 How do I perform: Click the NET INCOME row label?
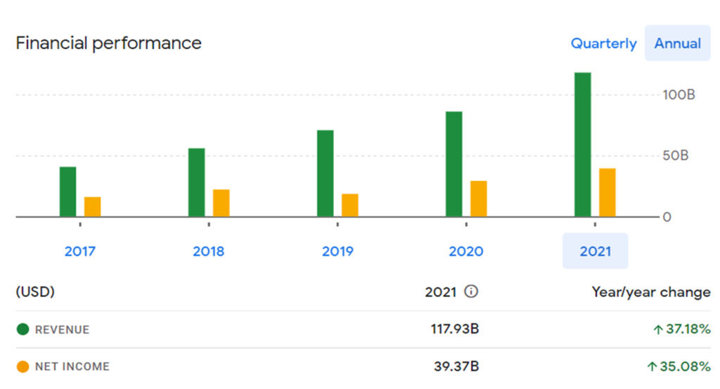[x=72, y=366]
